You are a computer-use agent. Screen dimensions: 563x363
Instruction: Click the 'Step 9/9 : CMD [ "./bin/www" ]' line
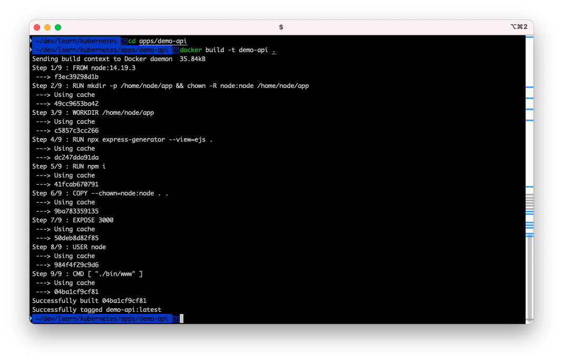tap(88, 274)
